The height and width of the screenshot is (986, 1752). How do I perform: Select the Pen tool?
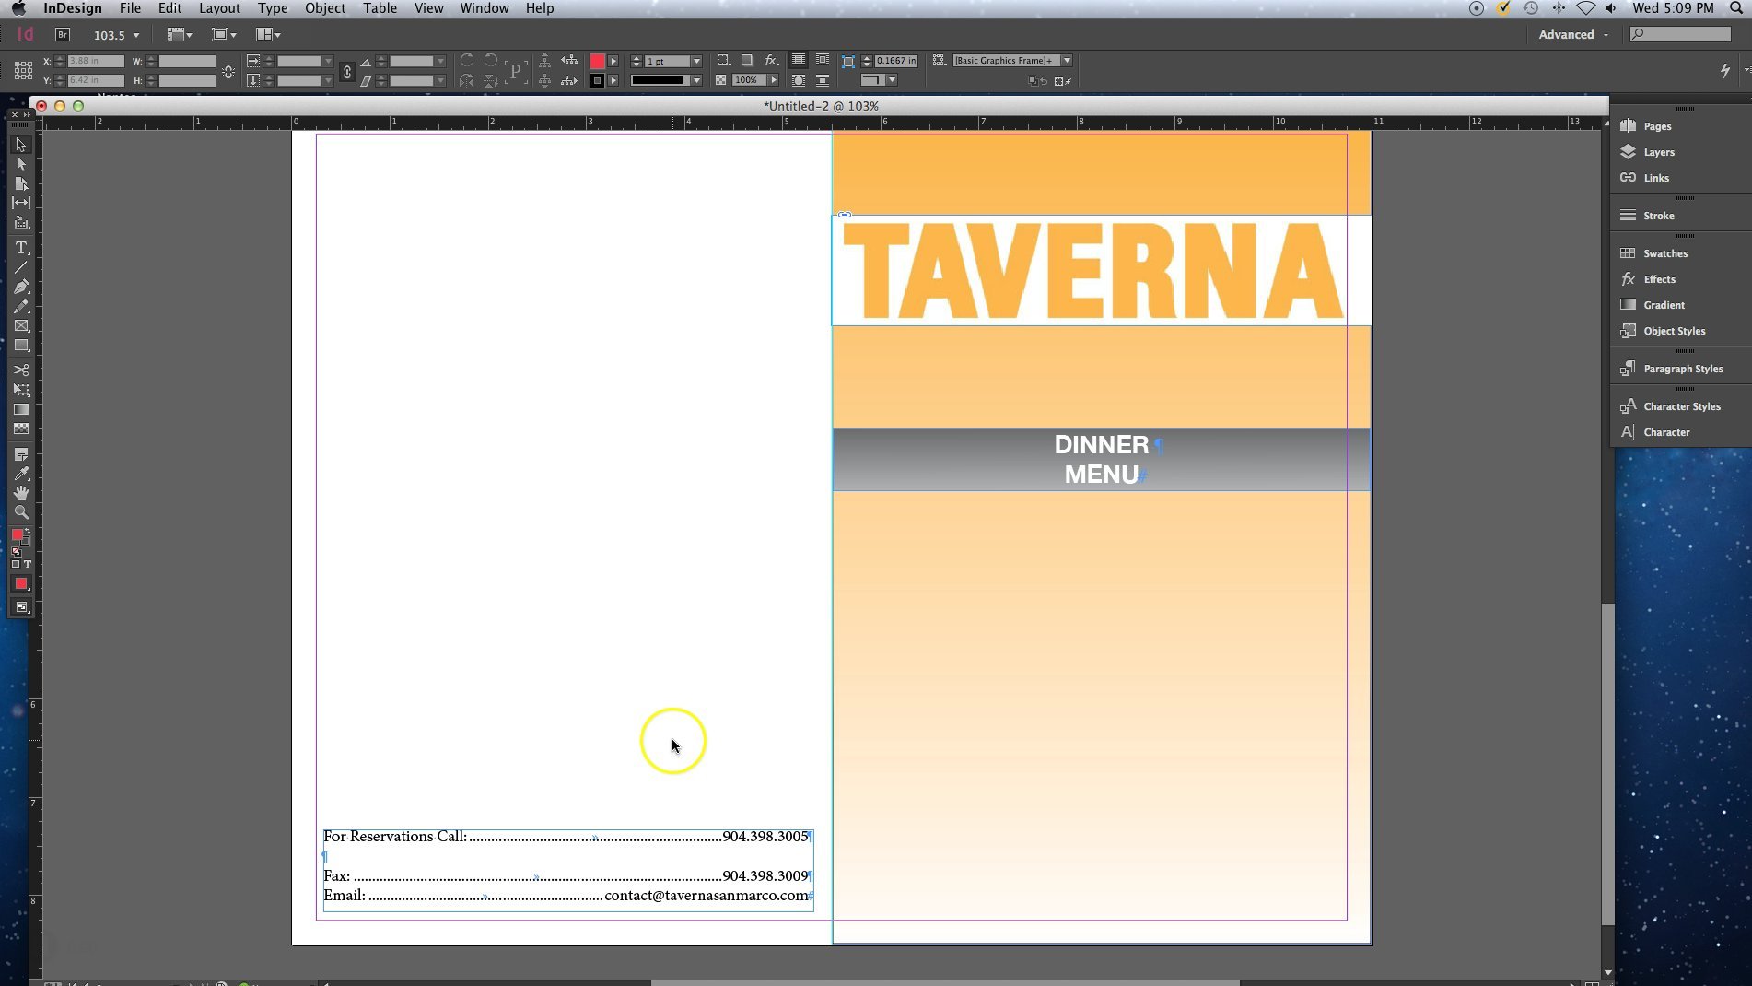tap(22, 287)
